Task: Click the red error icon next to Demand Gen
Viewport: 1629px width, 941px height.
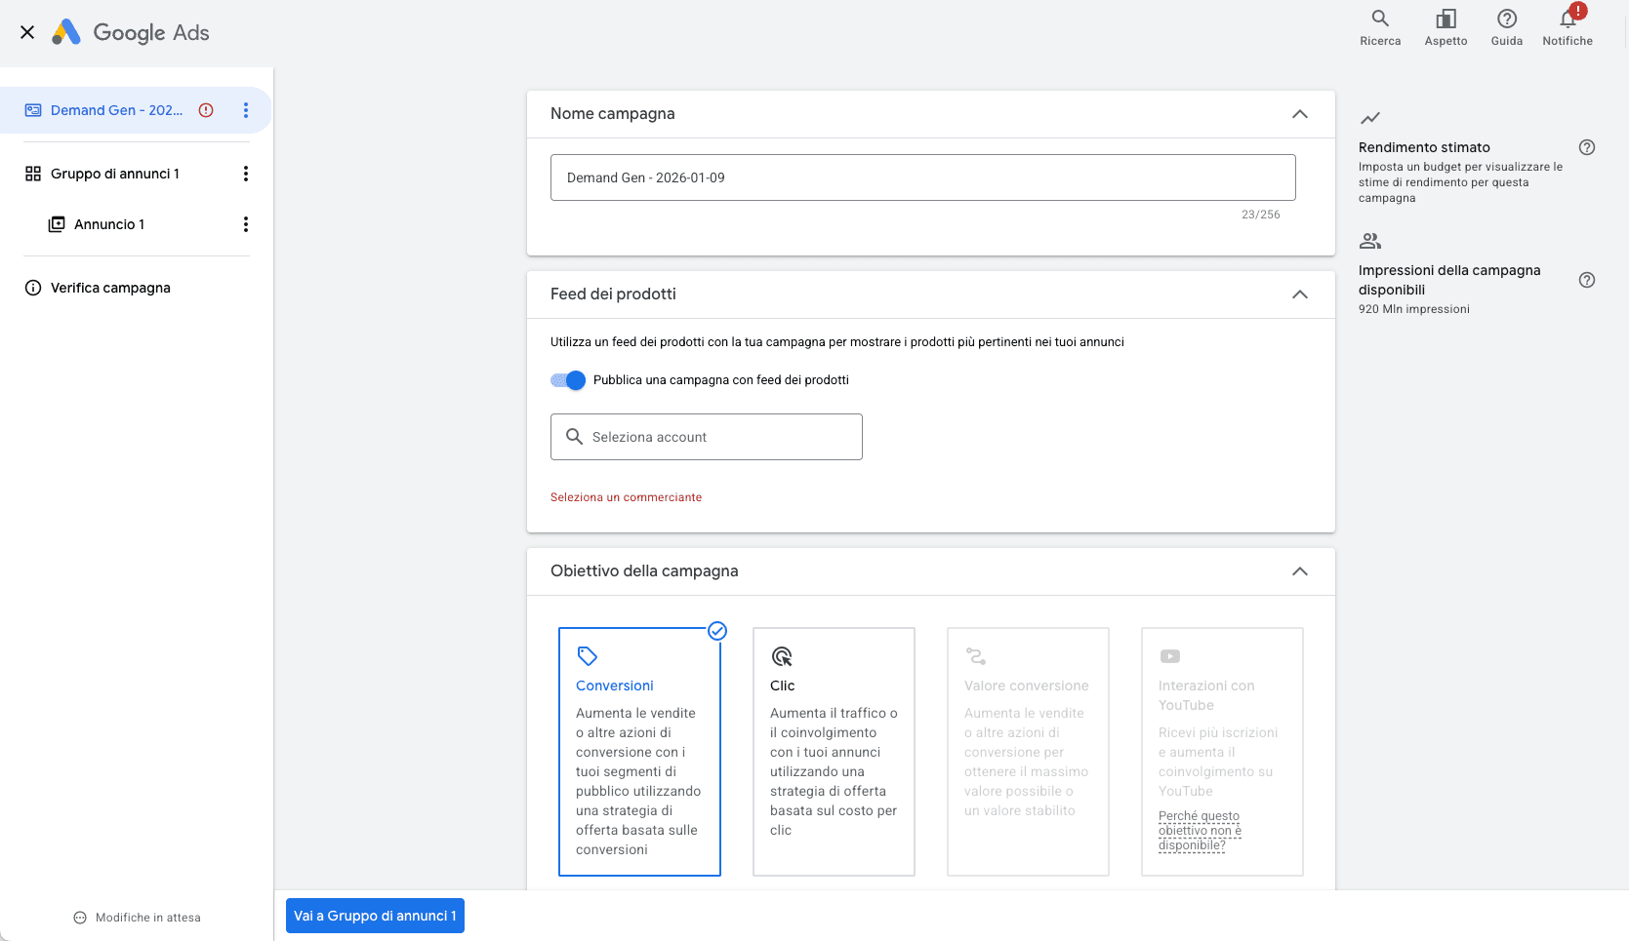Action: (206, 110)
